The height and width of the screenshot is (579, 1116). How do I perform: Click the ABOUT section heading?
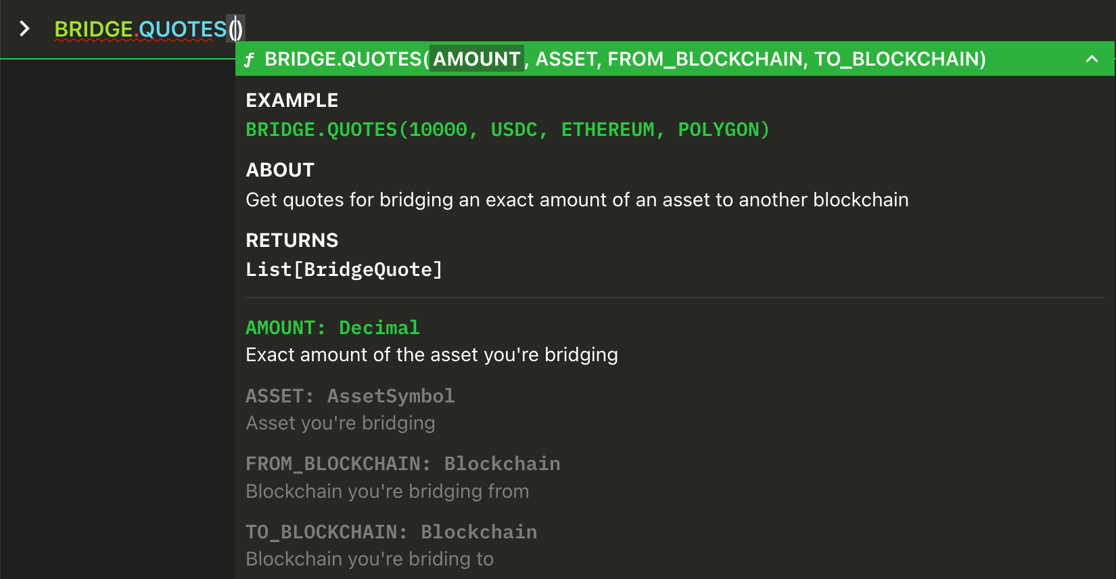tap(280, 170)
